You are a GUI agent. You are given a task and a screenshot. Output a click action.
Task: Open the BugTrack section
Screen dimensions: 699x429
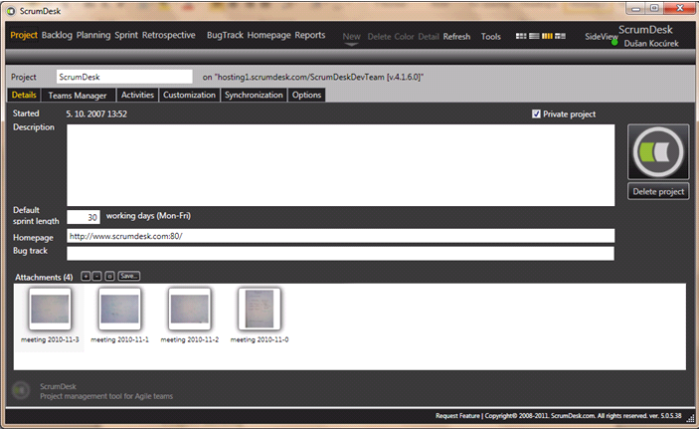(x=225, y=35)
